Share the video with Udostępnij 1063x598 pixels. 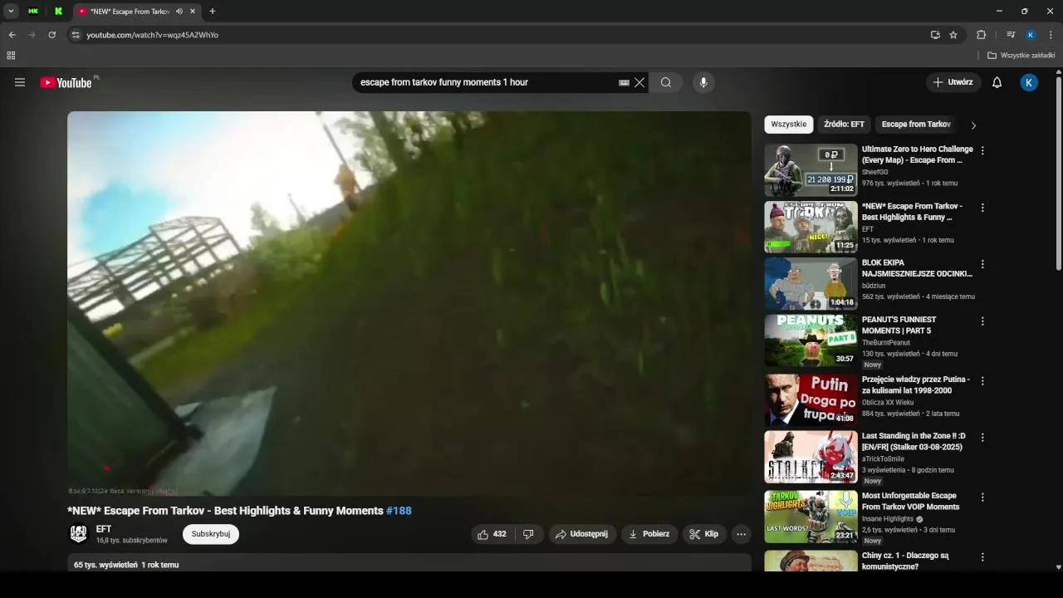[x=582, y=534]
